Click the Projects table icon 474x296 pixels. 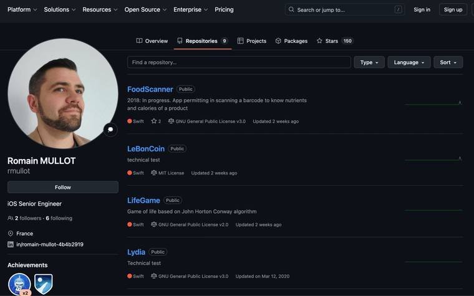[240, 41]
